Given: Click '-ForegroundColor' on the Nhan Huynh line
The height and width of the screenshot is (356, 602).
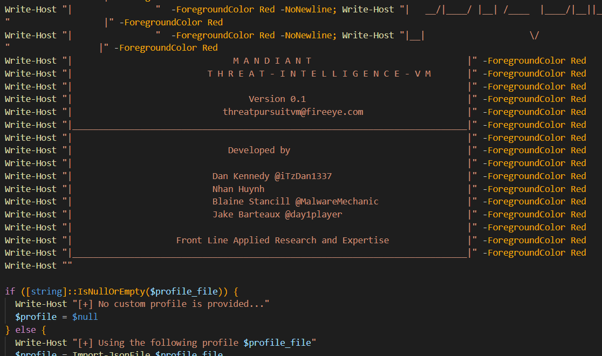Looking at the screenshot, I should tap(524, 189).
